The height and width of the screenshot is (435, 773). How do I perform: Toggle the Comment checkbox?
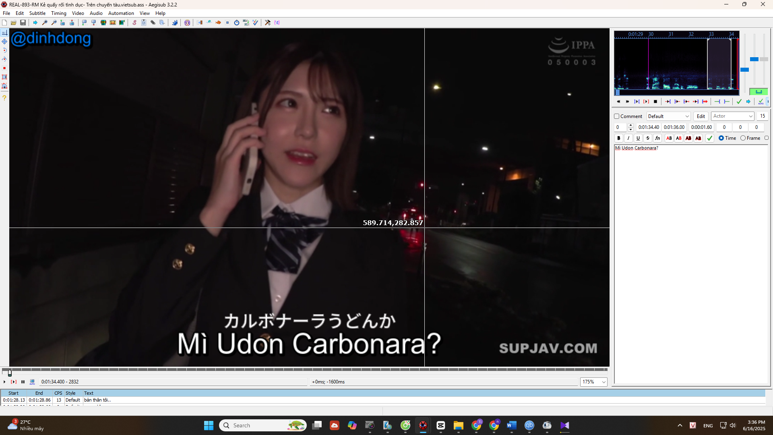[x=616, y=116]
